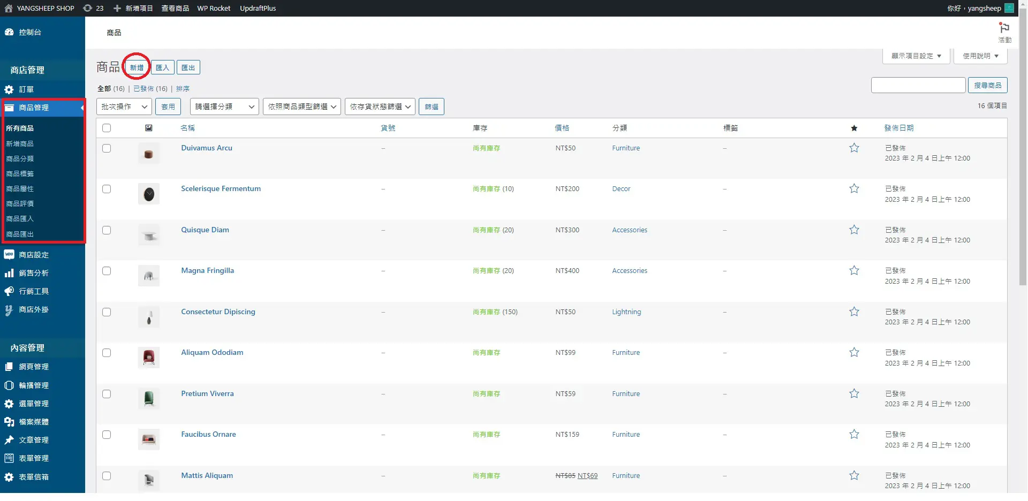Open WP Rocket in the admin bar
The image size is (1028, 501).
tap(214, 8)
